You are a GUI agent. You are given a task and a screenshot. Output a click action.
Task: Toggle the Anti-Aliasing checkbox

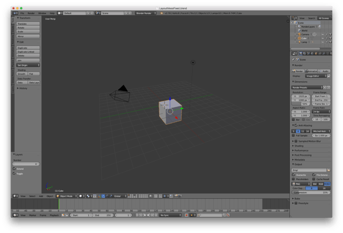coord(296,126)
